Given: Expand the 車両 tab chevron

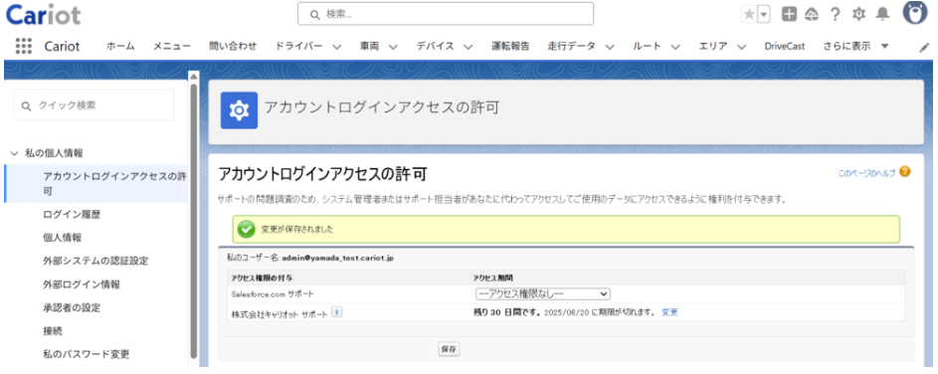Looking at the screenshot, I should [393, 47].
